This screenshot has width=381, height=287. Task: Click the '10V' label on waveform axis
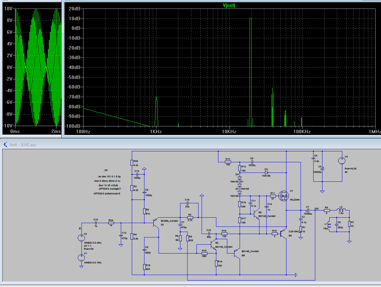[8, 9]
